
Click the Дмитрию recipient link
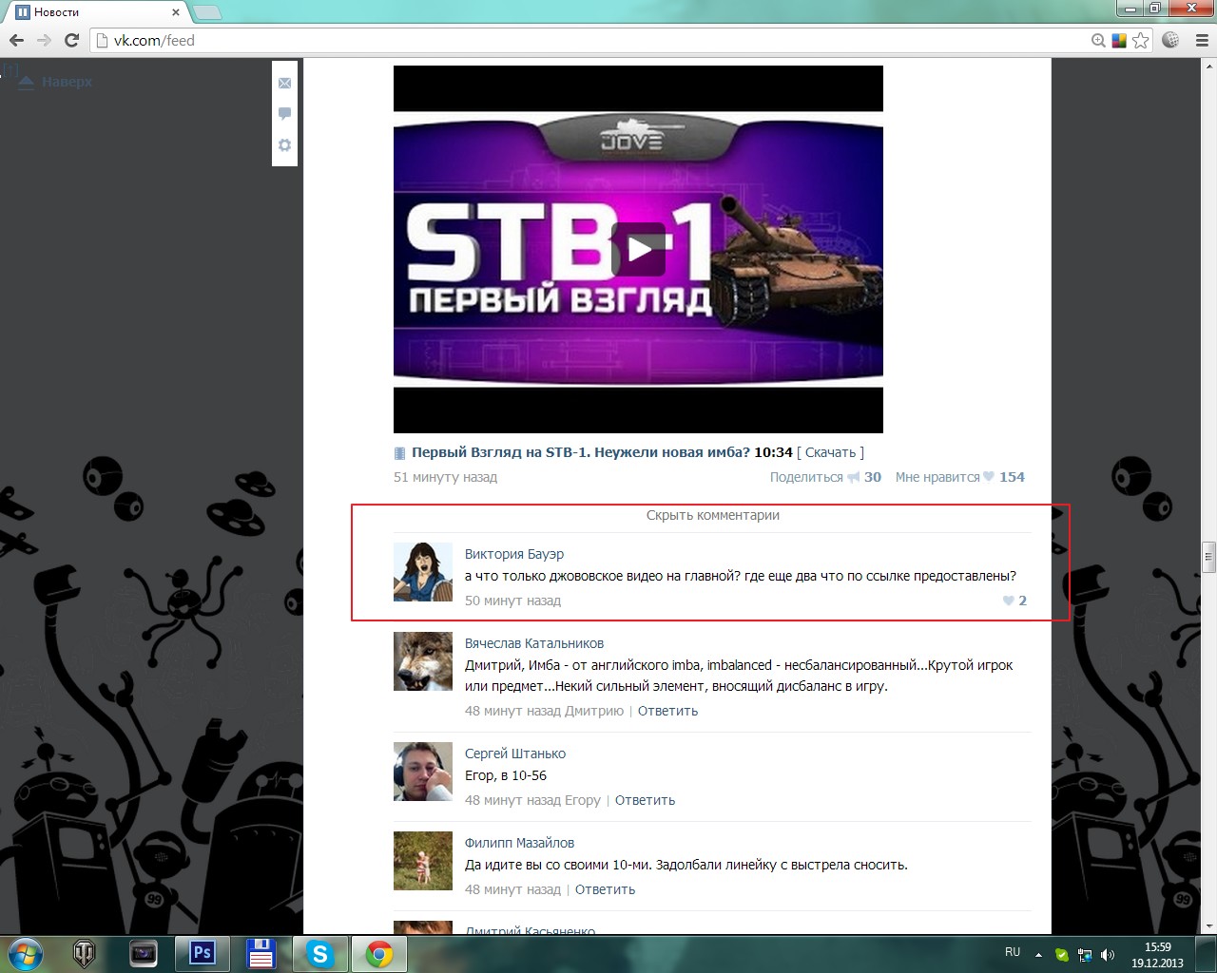click(x=594, y=711)
